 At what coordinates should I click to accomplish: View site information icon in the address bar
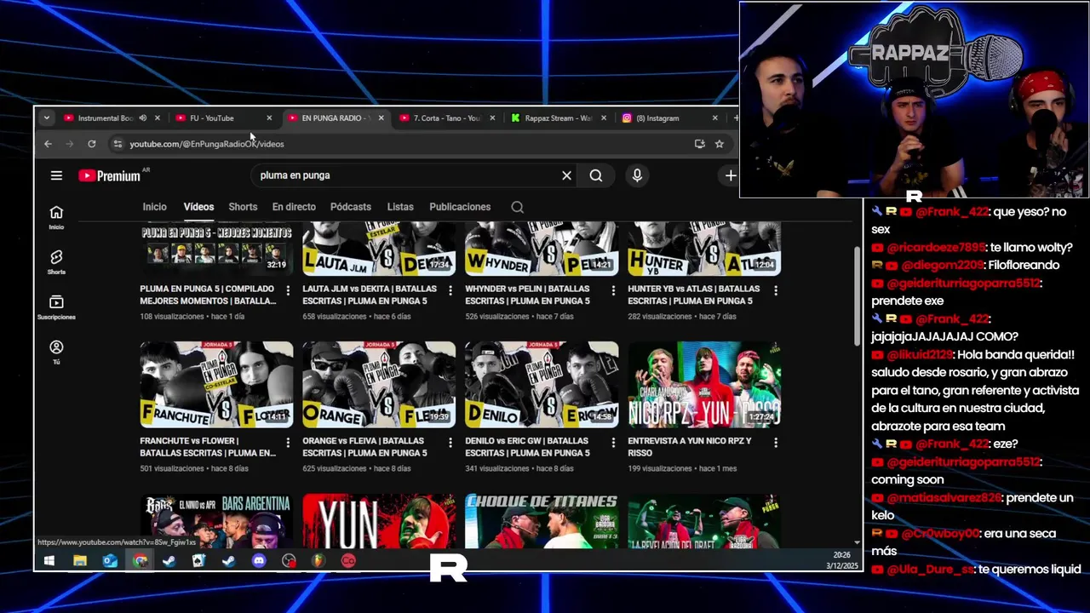[118, 144]
